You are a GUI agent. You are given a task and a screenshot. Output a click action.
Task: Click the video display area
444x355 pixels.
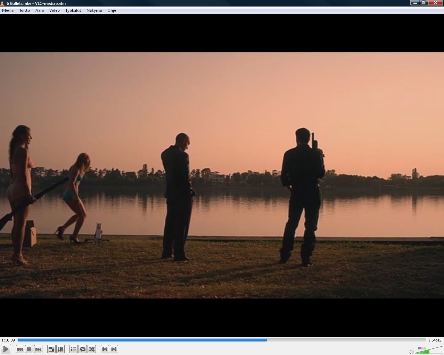(222, 175)
